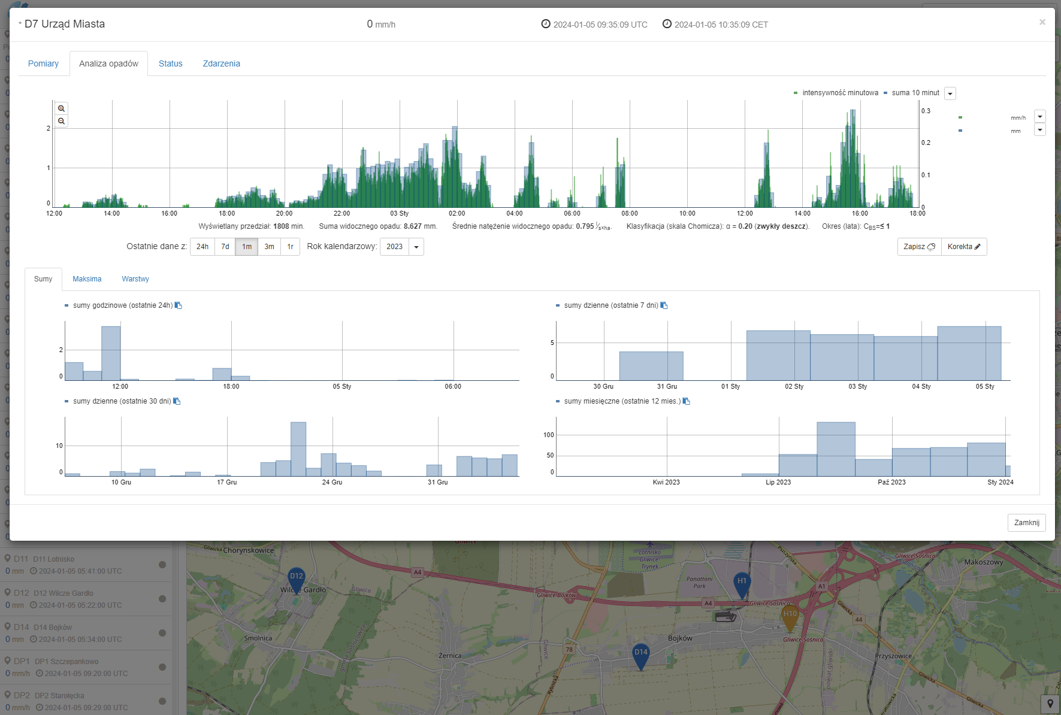
Task: Switch data range to 7d
Action: [225, 247]
